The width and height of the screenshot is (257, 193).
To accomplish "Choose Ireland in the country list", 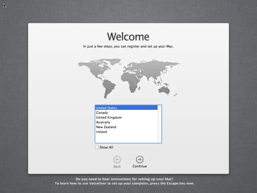I will coord(126,132).
